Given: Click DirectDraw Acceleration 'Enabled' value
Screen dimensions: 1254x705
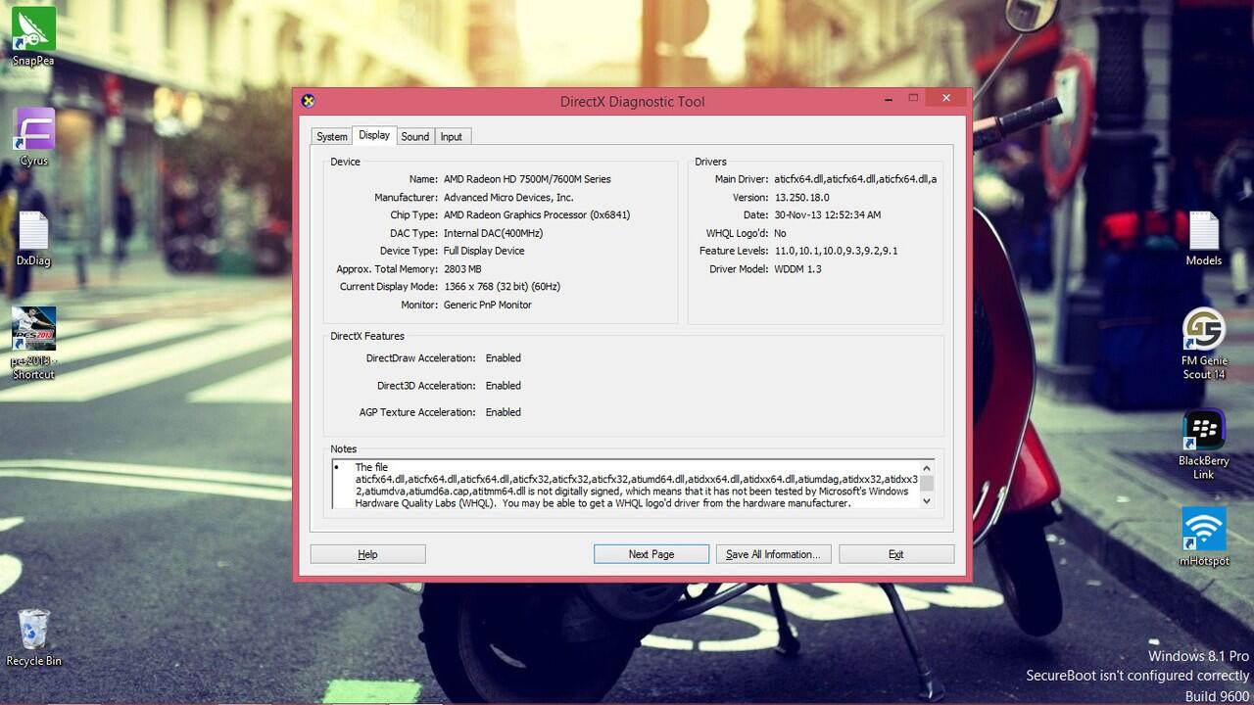Looking at the screenshot, I should 504,358.
